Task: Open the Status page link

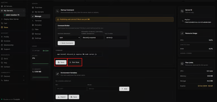Action: point(6,80)
